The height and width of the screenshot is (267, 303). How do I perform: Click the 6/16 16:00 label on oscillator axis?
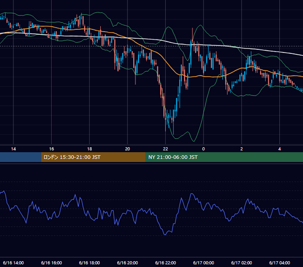(51, 263)
